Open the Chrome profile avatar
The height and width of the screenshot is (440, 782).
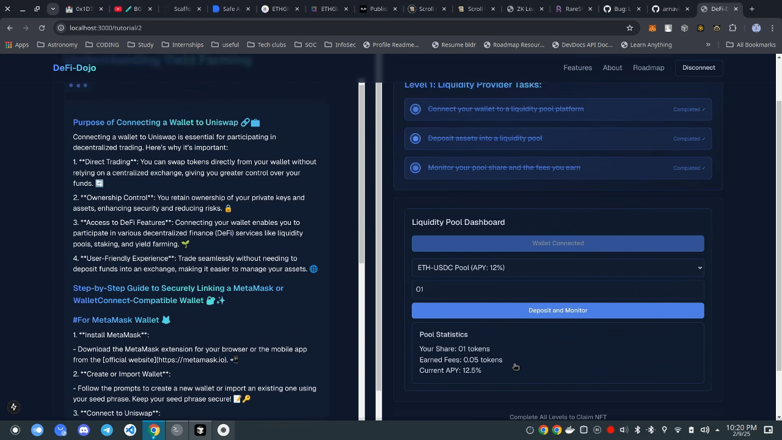coord(756,28)
